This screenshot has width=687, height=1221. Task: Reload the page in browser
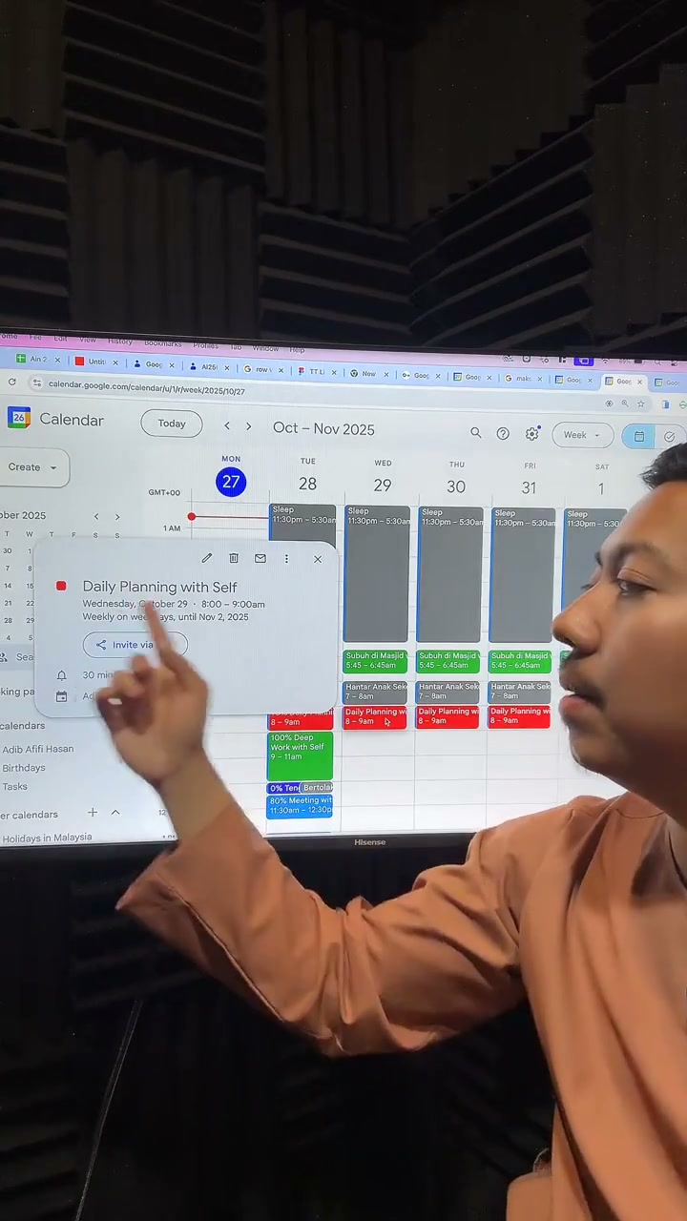11,383
